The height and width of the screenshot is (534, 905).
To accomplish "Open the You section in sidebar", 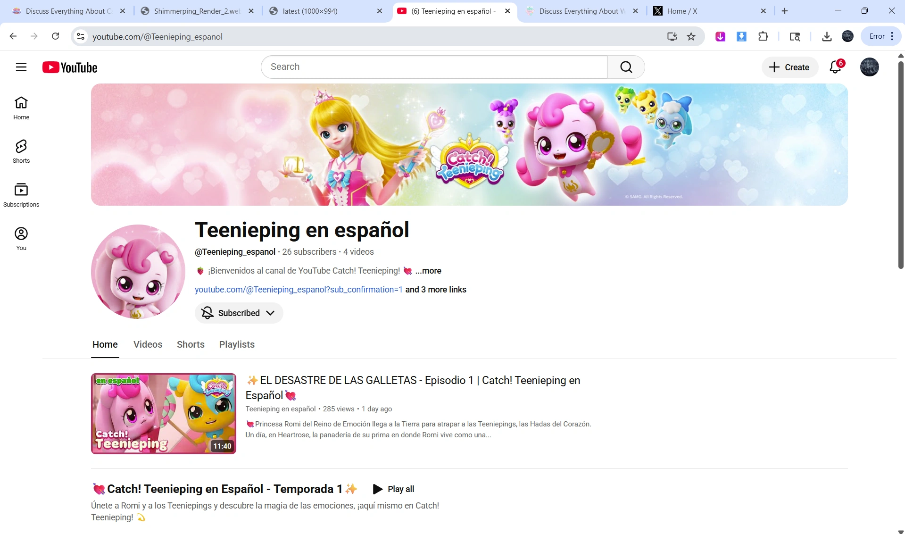I will [x=21, y=238].
